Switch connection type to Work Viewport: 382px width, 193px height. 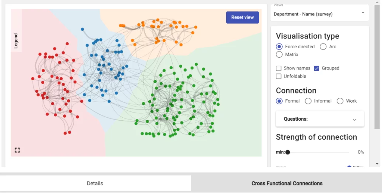[340, 101]
